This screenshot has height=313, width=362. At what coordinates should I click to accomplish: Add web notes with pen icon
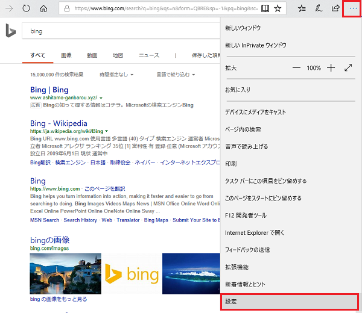(x=319, y=8)
